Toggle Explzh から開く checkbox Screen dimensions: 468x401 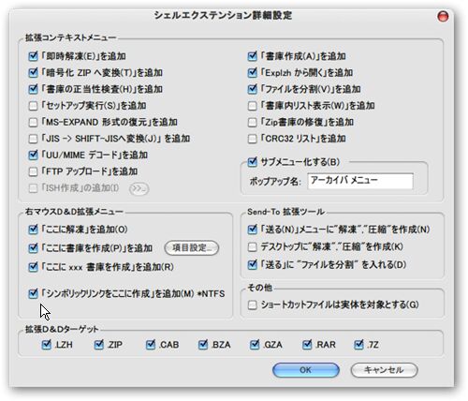pyautogui.click(x=252, y=73)
